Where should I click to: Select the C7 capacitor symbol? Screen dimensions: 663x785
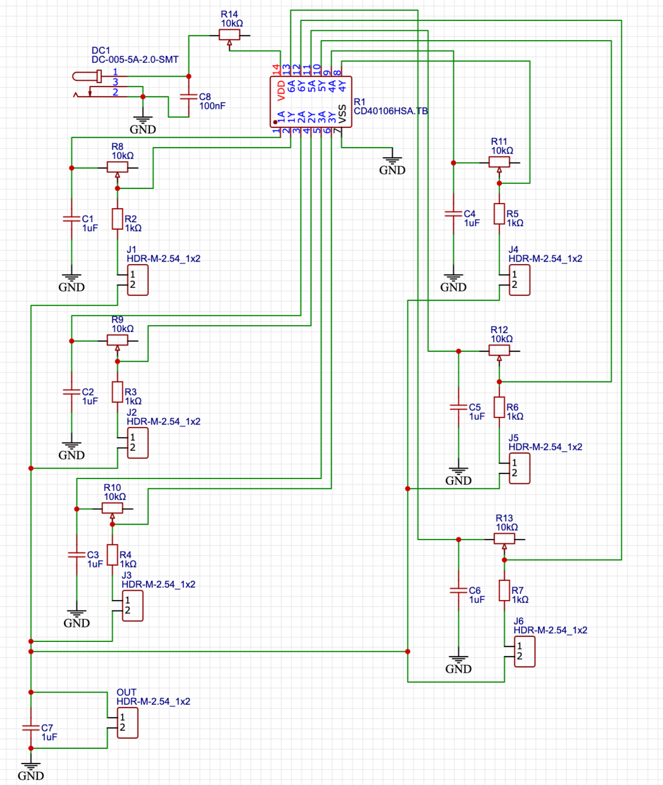(31, 727)
